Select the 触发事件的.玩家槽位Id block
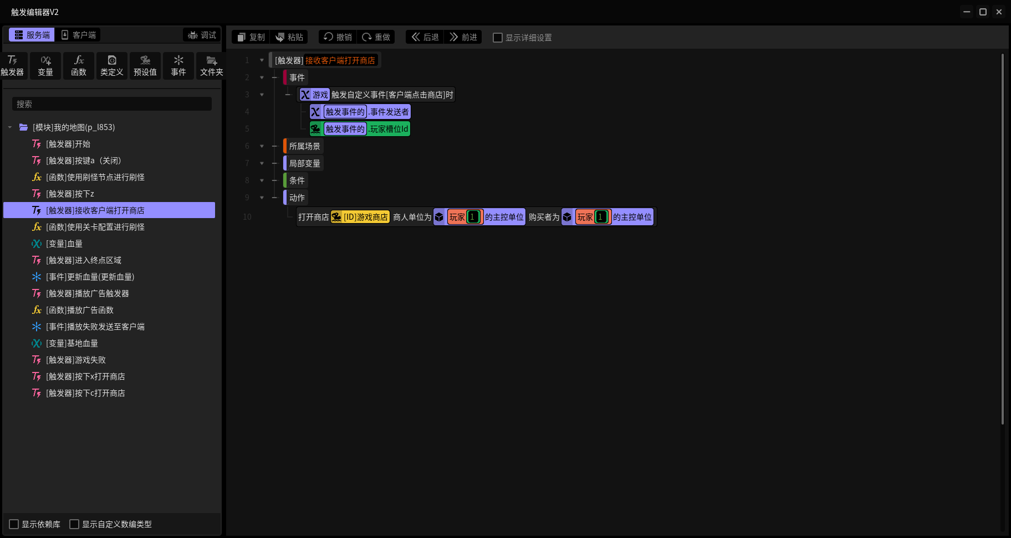The image size is (1011, 538). [x=360, y=129]
